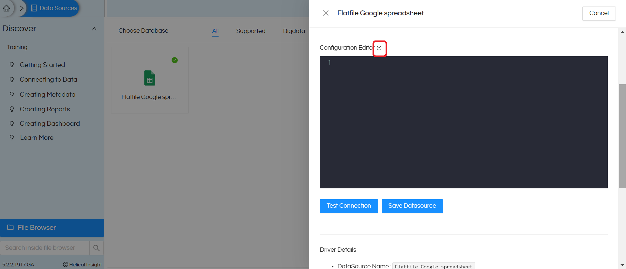Click the bulb icon beside Getting Started

pos(12,65)
